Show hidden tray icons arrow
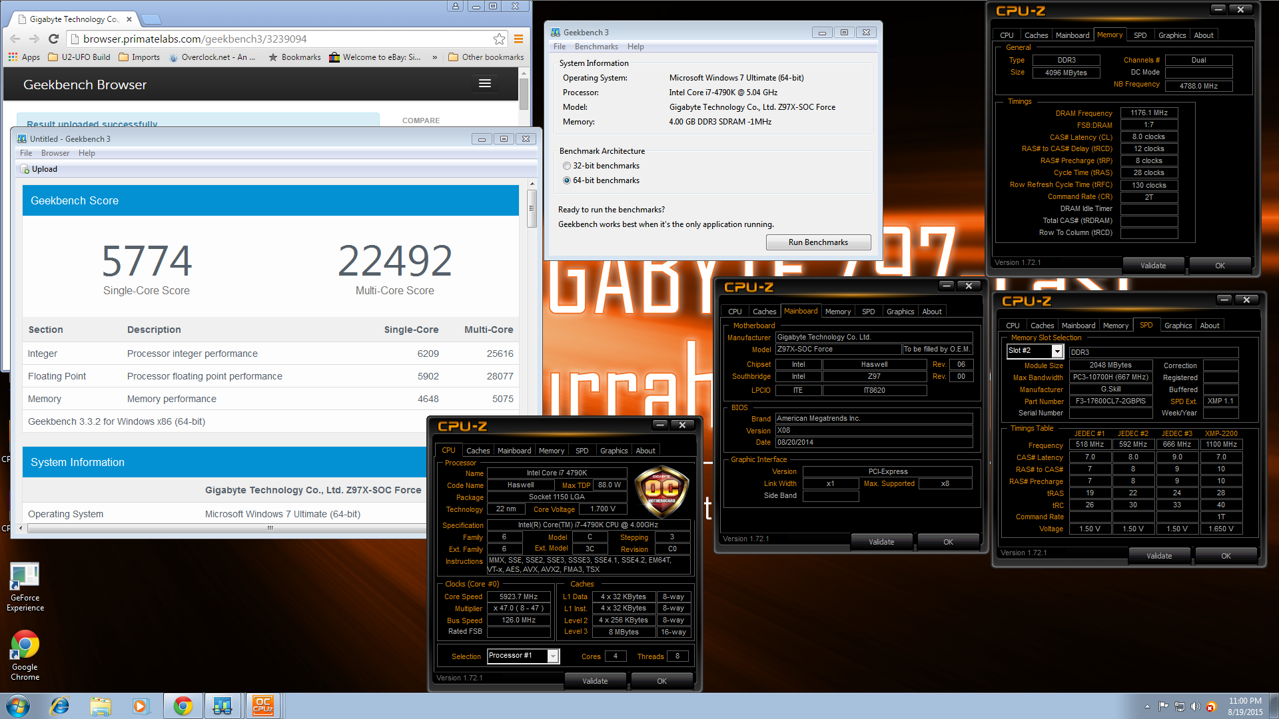This screenshot has width=1279, height=719. point(1147,706)
